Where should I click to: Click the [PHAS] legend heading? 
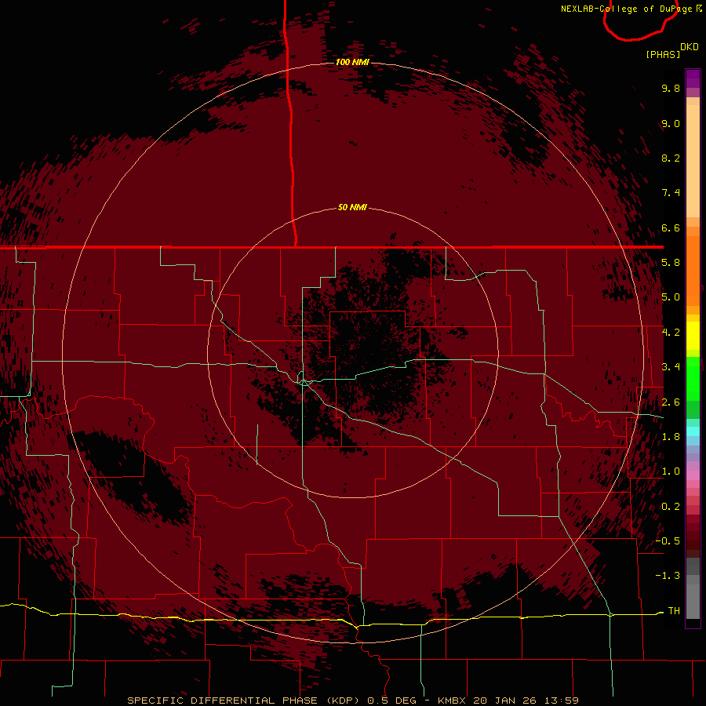[x=663, y=54]
